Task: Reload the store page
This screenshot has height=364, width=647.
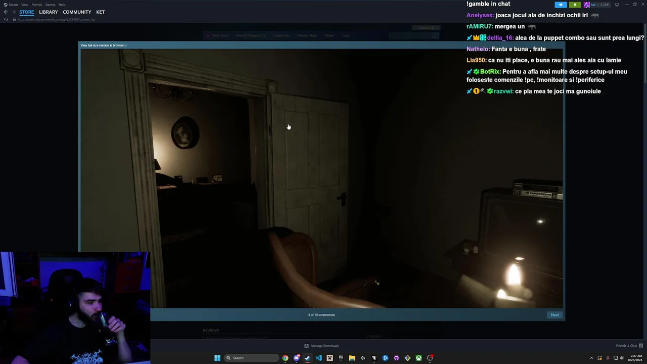Action: [x=6, y=19]
